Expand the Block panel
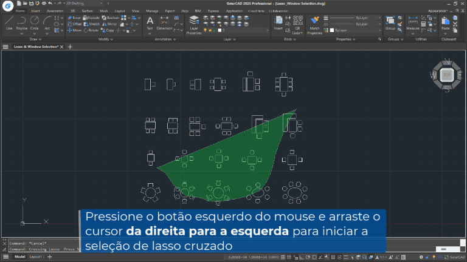The width and height of the screenshot is (467, 262). tap(290, 39)
